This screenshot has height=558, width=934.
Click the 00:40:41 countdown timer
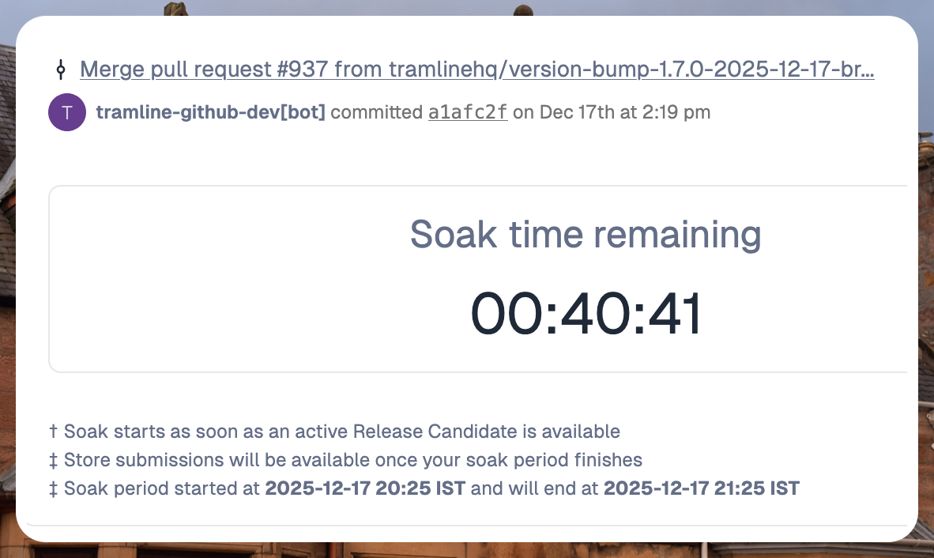click(x=586, y=314)
